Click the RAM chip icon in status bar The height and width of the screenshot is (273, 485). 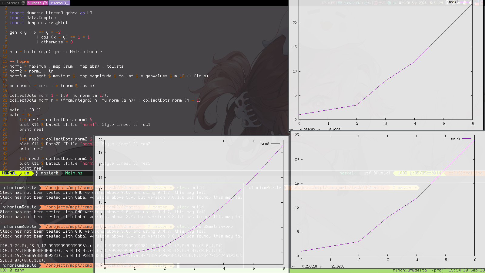pos(339,3)
